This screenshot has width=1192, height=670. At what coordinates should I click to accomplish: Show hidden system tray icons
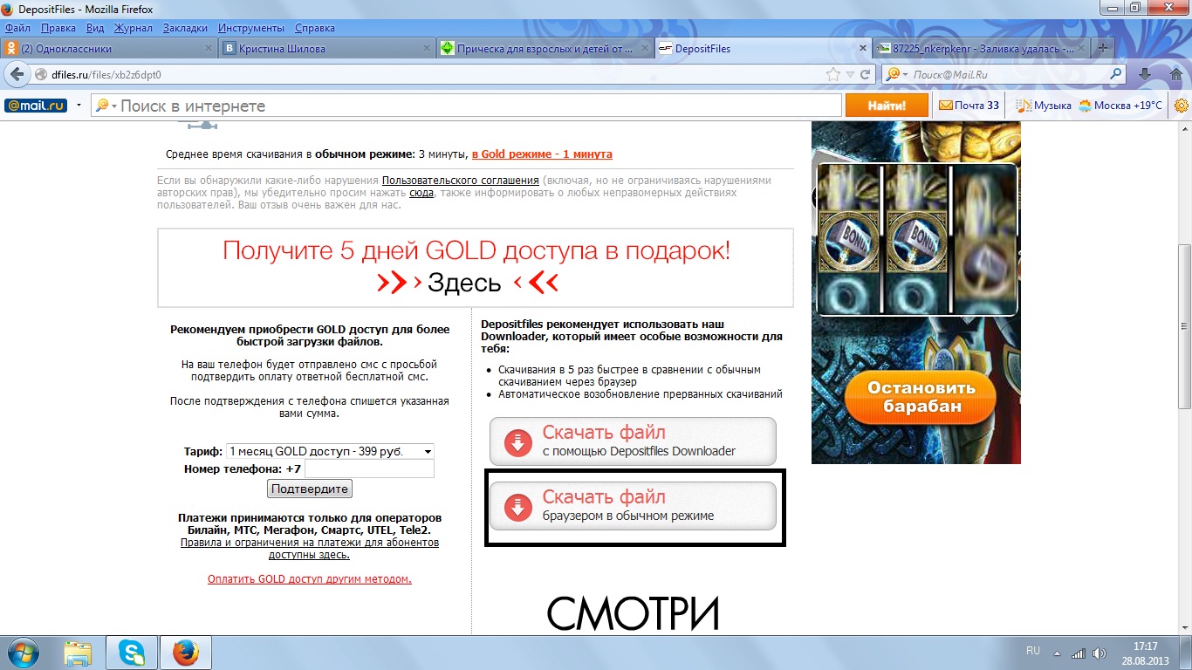point(1055,653)
